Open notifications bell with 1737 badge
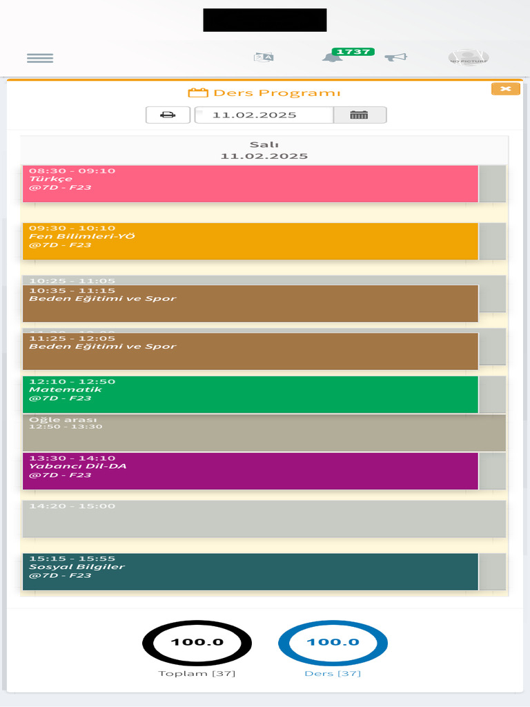Screen dimensions: 530x707 [x=333, y=57]
